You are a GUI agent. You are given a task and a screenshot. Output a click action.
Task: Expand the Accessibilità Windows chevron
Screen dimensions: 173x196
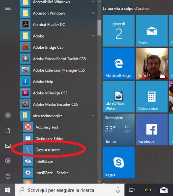tap(93, 2)
